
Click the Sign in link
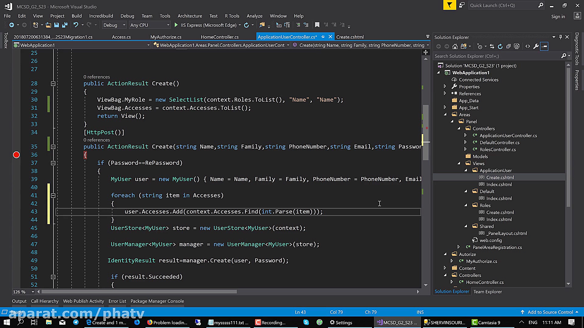[558, 16]
